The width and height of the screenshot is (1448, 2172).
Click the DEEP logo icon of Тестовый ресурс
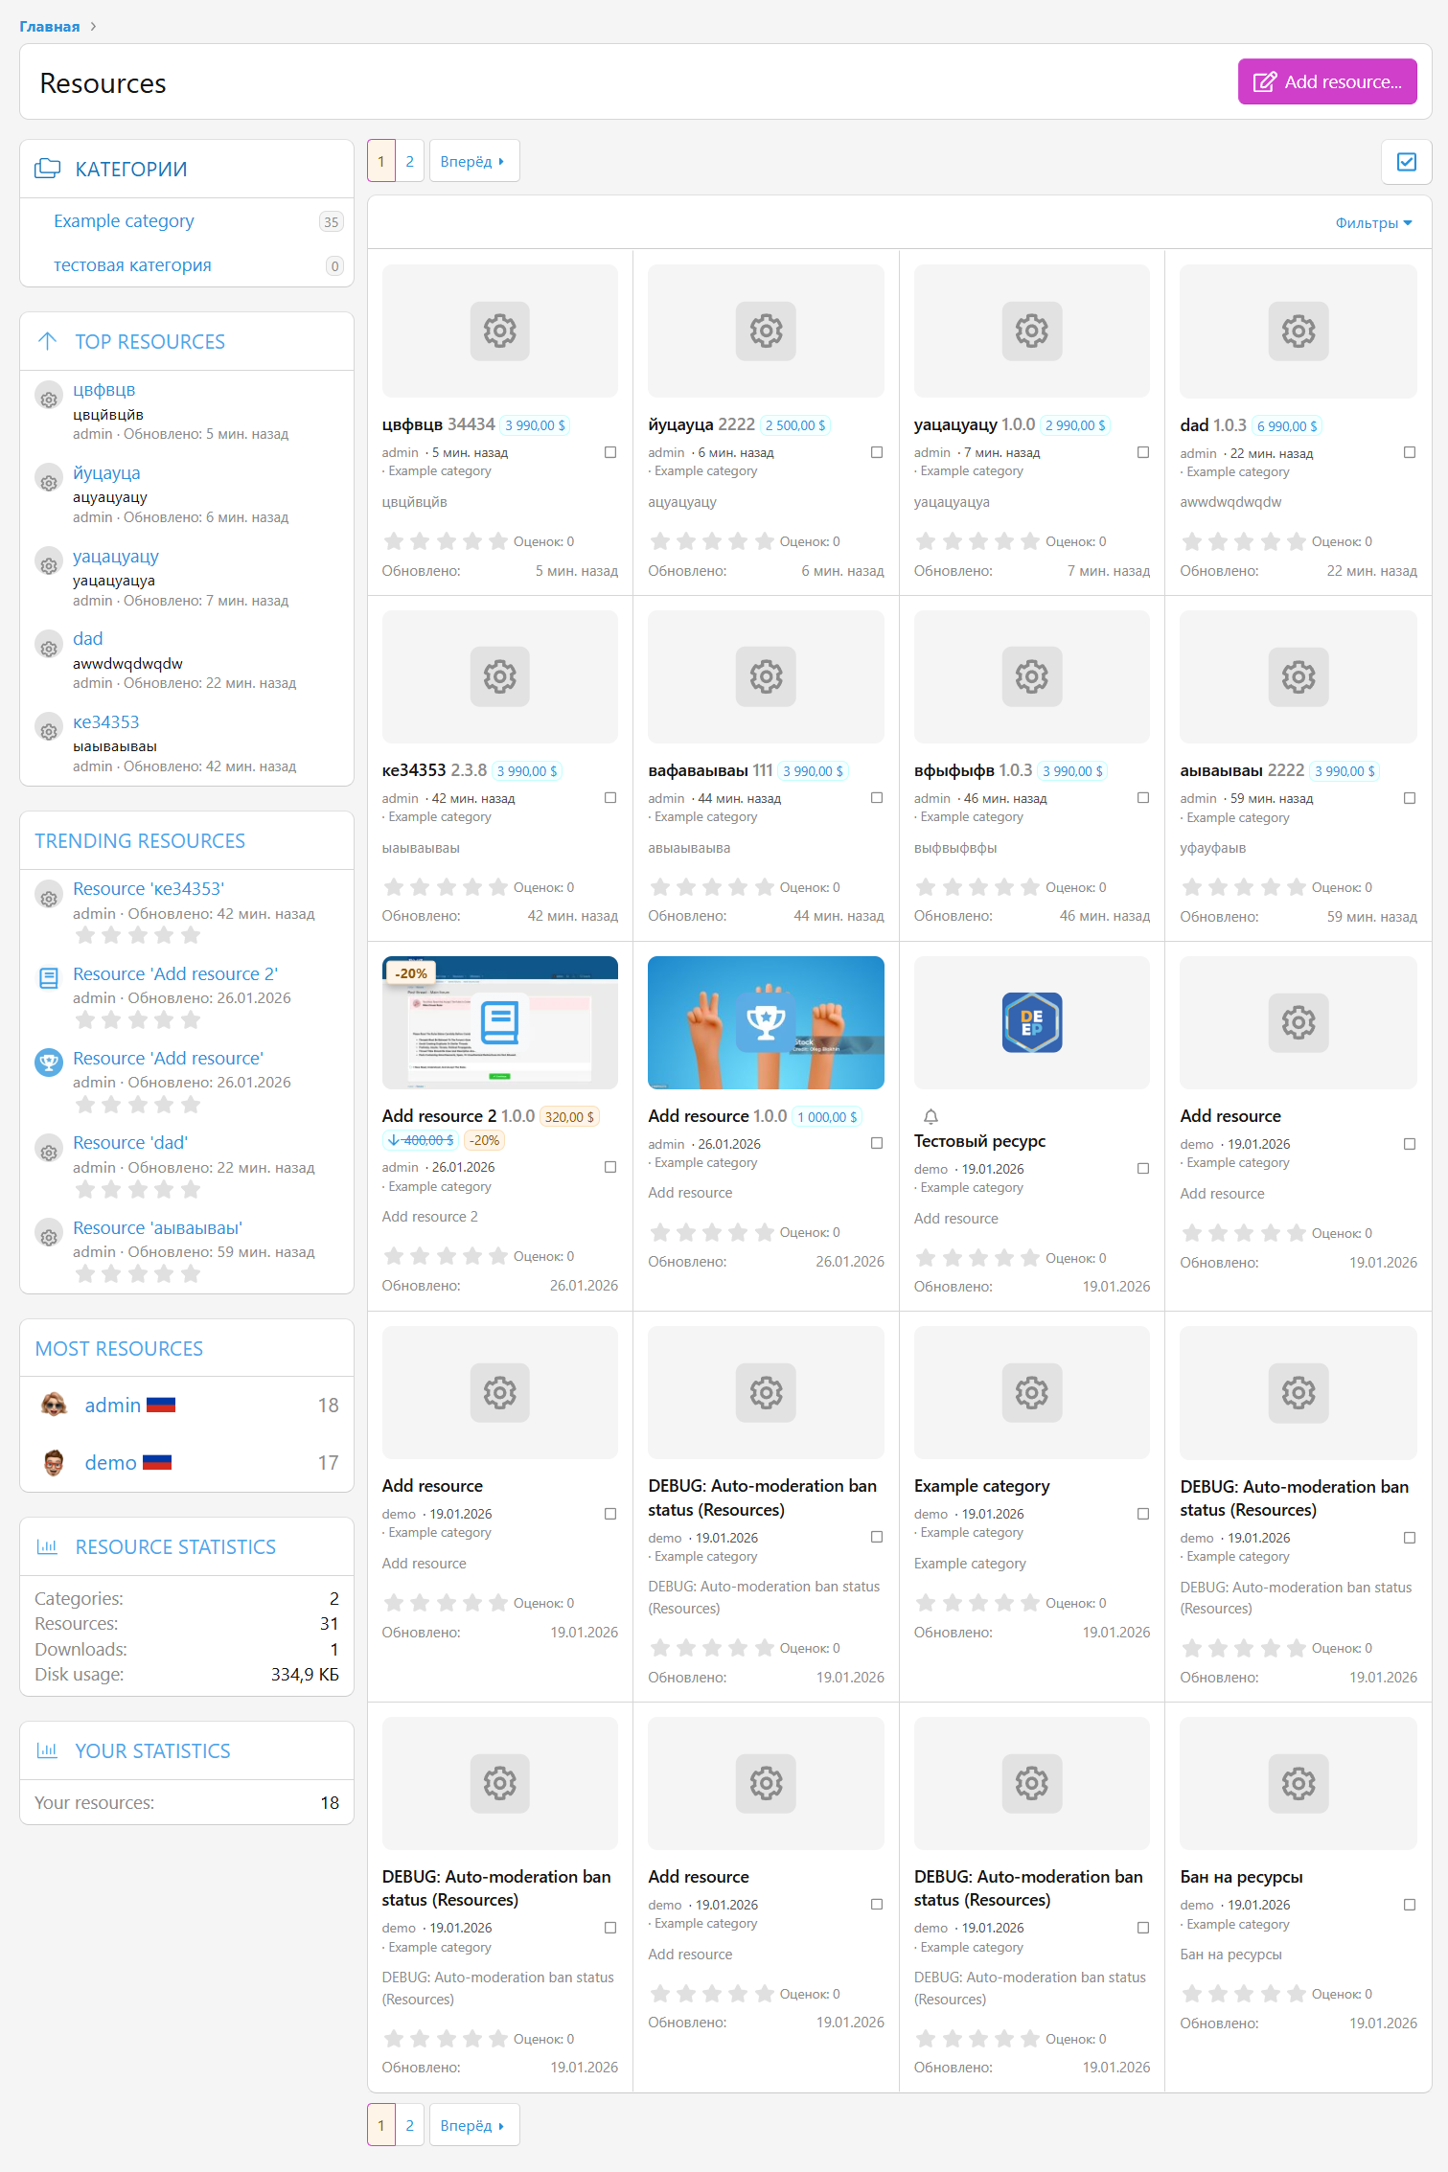click(x=1031, y=1022)
